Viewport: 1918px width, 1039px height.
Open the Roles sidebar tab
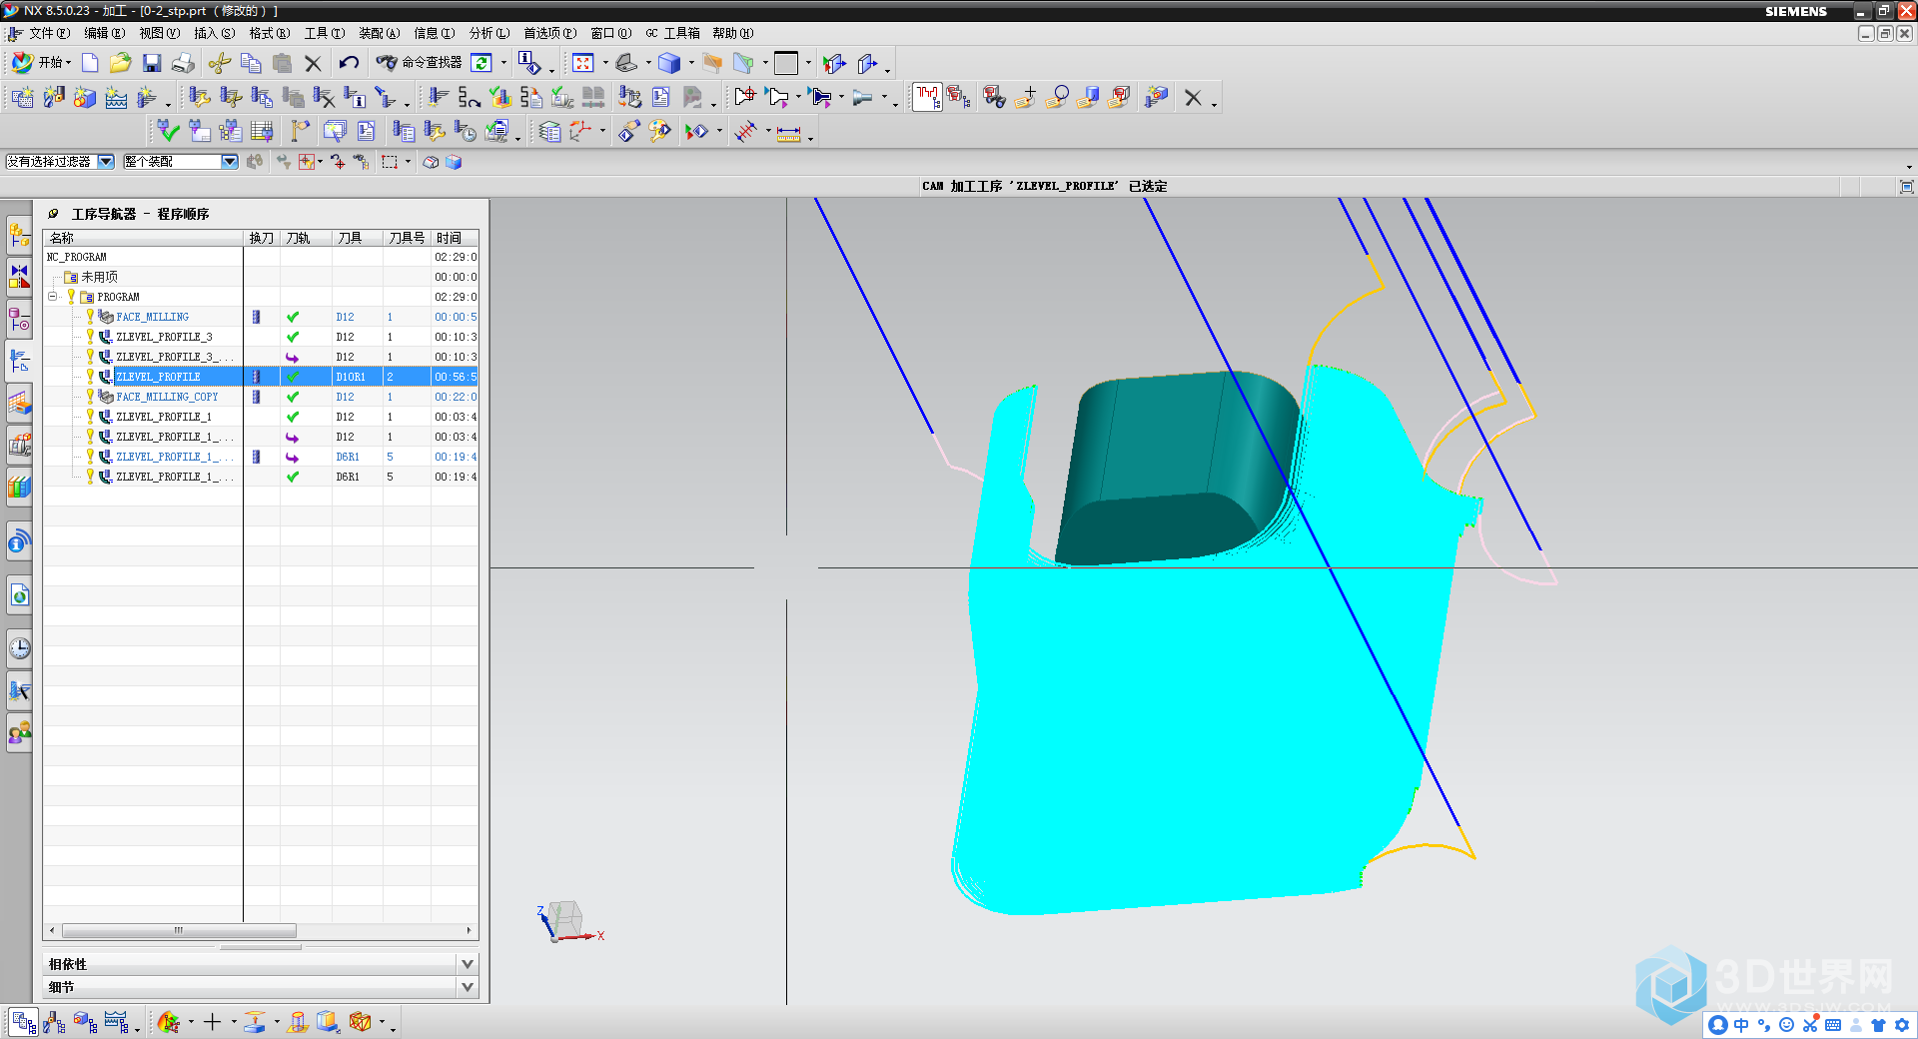tap(19, 733)
